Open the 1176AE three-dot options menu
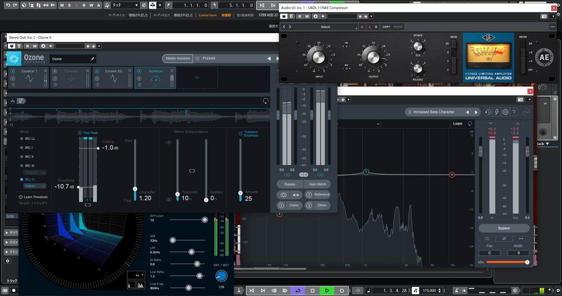Viewport: 562px width, 296px height. [552, 27]
